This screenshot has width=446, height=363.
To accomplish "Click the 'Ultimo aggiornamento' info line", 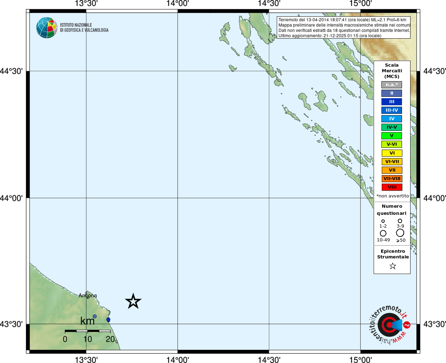I will tap(330, 36).
